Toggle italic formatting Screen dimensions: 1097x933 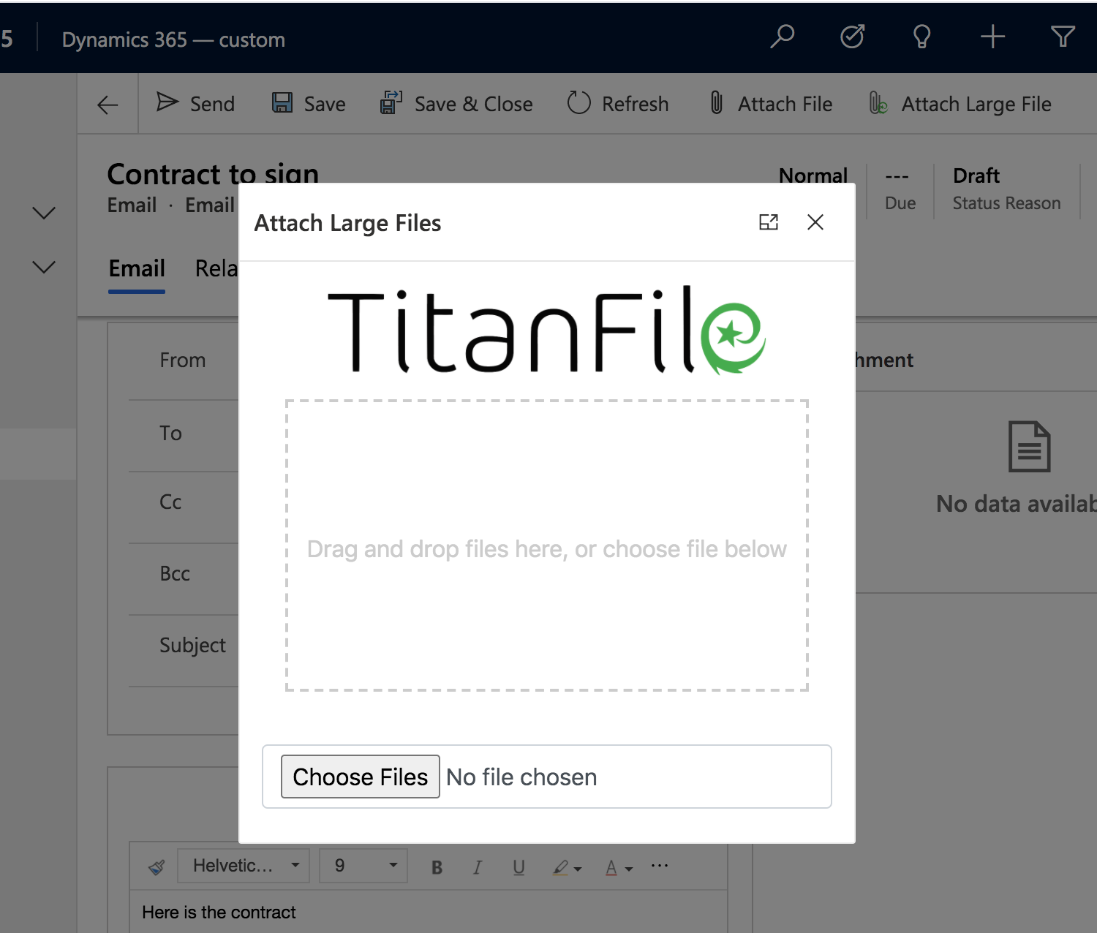click(478, 867)
